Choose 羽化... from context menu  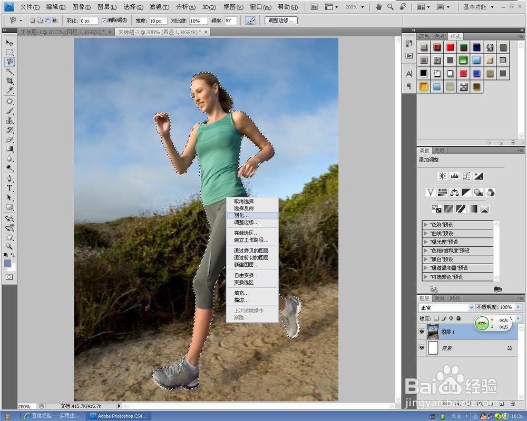click(x=252, y=215)
